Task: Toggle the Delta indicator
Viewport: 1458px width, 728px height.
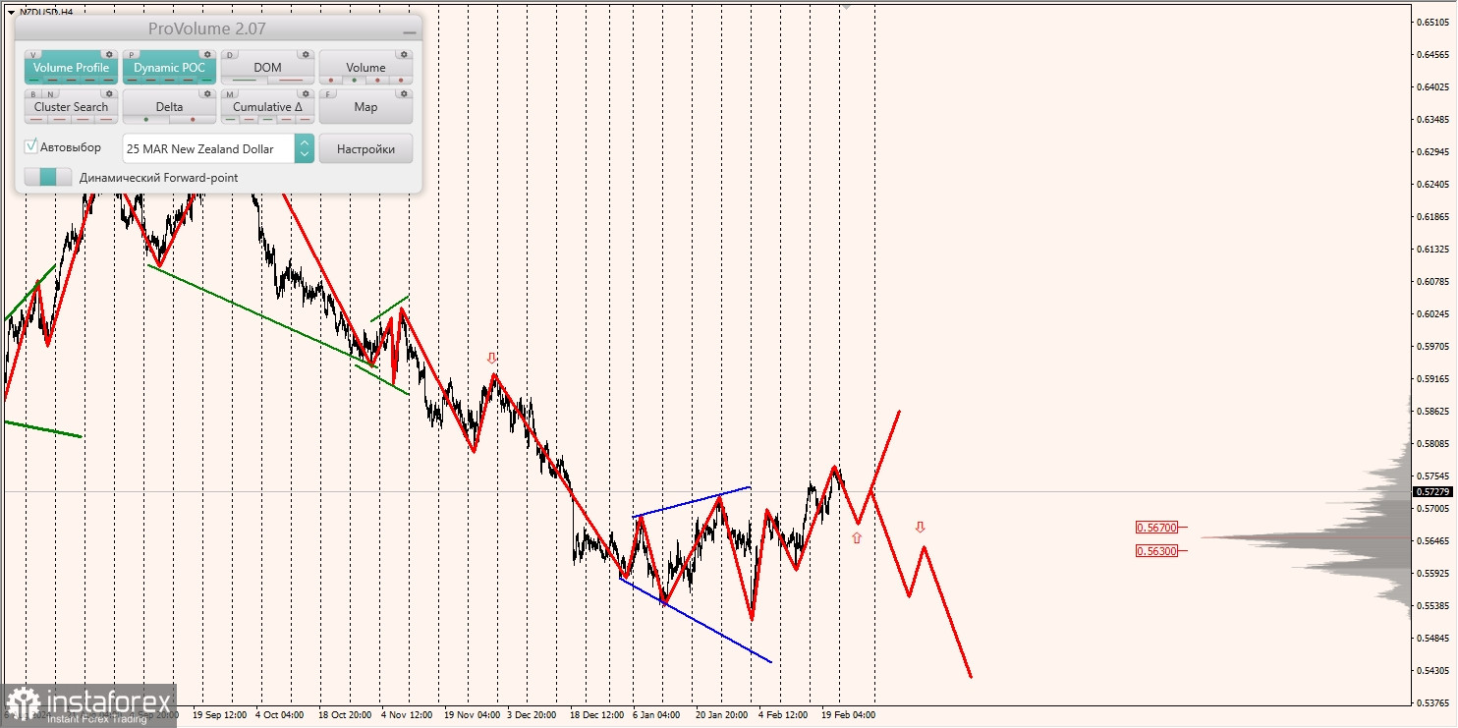Action: (x=169, y=107)
